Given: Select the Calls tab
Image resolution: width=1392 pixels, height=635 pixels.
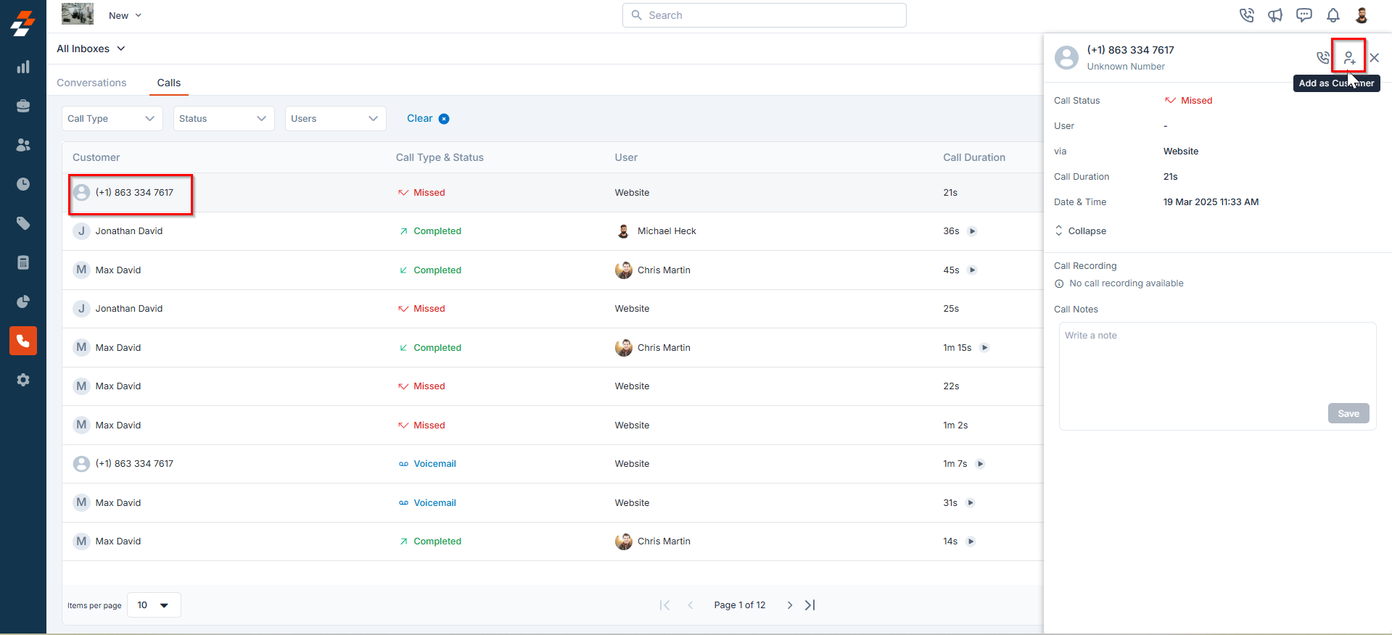Looking at the screenshot, I should 169,83.
